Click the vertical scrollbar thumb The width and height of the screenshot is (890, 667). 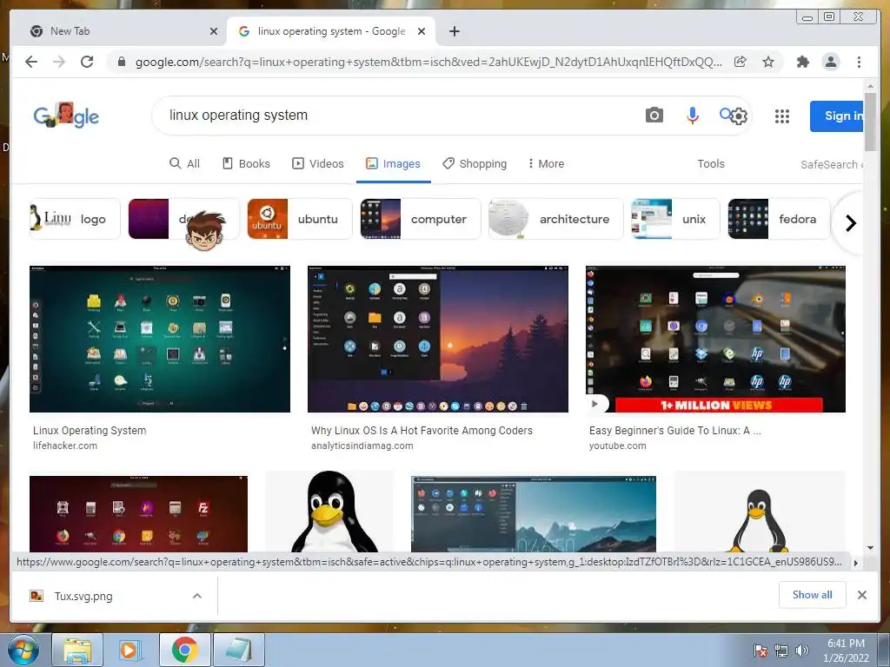click(870, 122)
